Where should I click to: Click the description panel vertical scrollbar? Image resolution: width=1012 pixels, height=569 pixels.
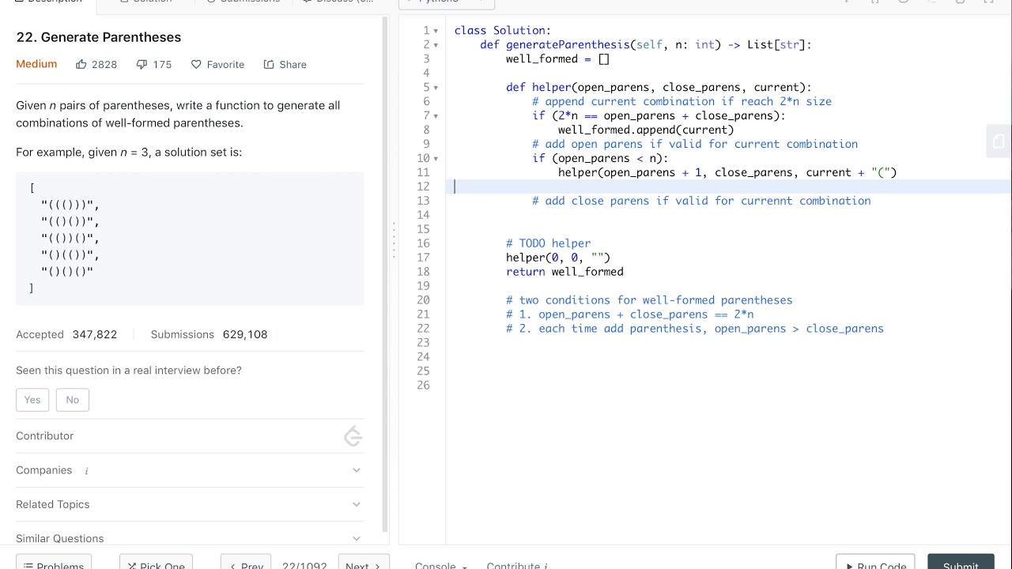coord(385,273)
